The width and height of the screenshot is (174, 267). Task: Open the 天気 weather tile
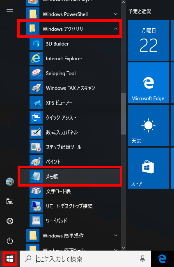point(149,126)
